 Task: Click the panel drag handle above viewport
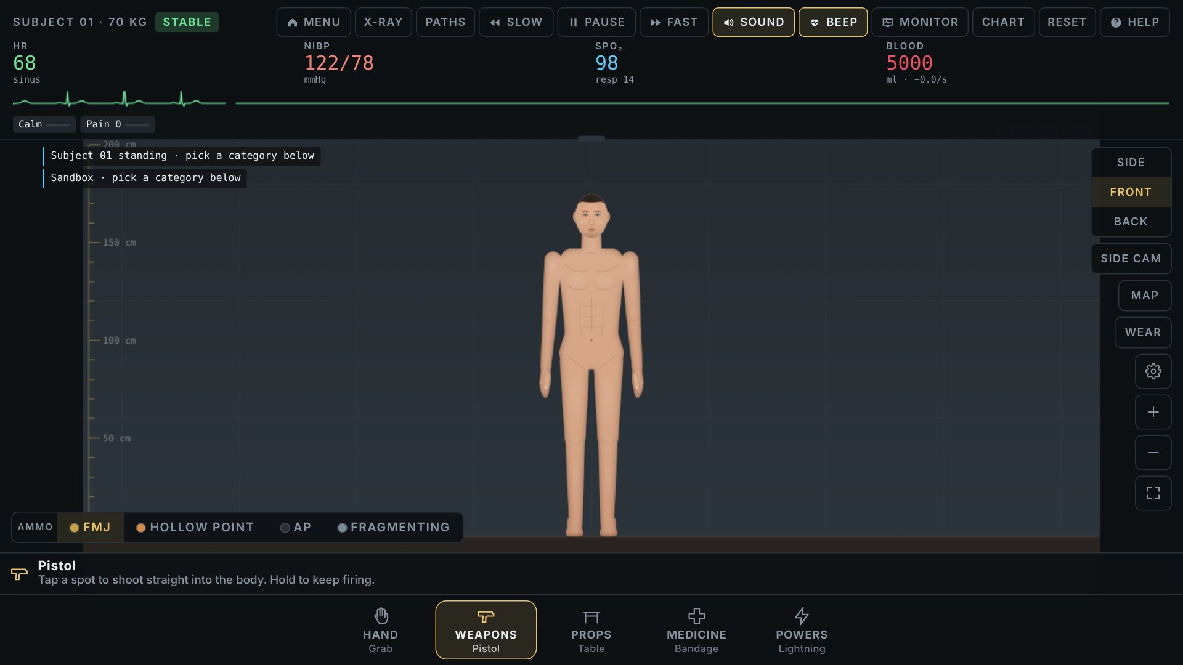(591, 139)
